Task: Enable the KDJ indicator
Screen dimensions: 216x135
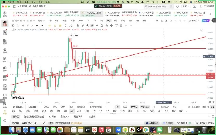Action: [x=125, y=107]
